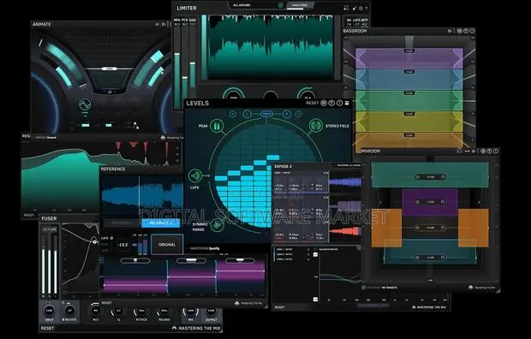531x339 pixels.
Task: Select left orange Mixroom side band
Action: point(387,228)
